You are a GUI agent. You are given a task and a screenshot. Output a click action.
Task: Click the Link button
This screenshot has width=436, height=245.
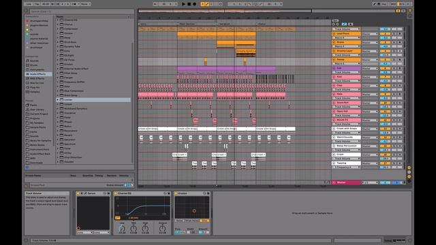click(x=29, y=4)
